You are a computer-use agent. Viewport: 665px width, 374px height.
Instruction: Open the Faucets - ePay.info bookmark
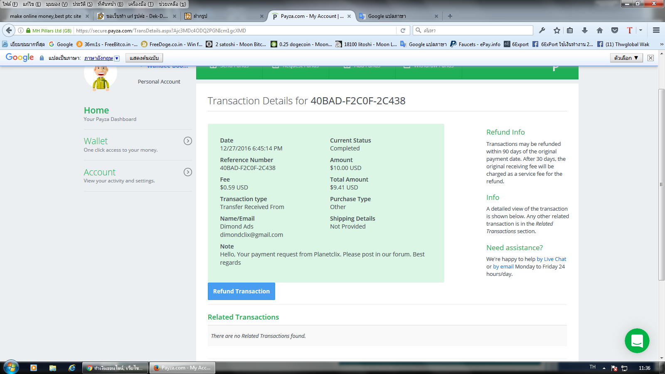point(475,44)
